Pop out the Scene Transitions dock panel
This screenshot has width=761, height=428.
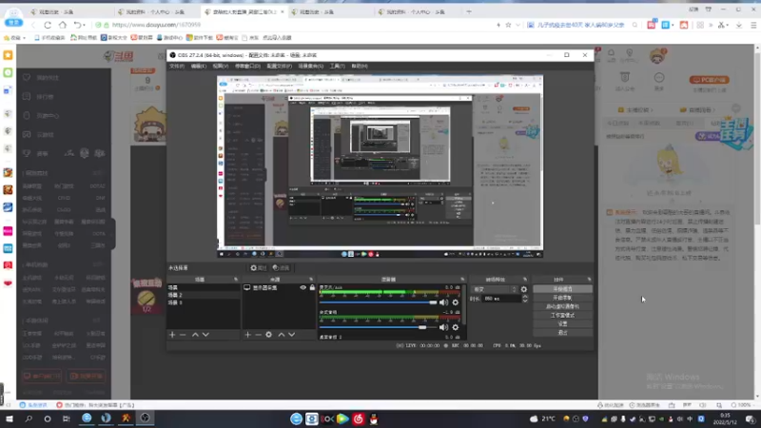point(525,280)
